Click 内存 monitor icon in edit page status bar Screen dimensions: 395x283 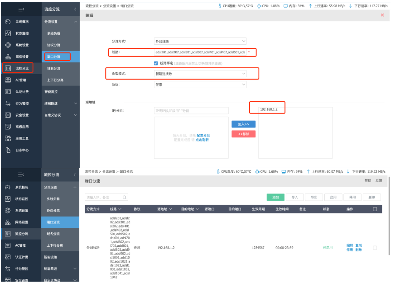point(286,6)
